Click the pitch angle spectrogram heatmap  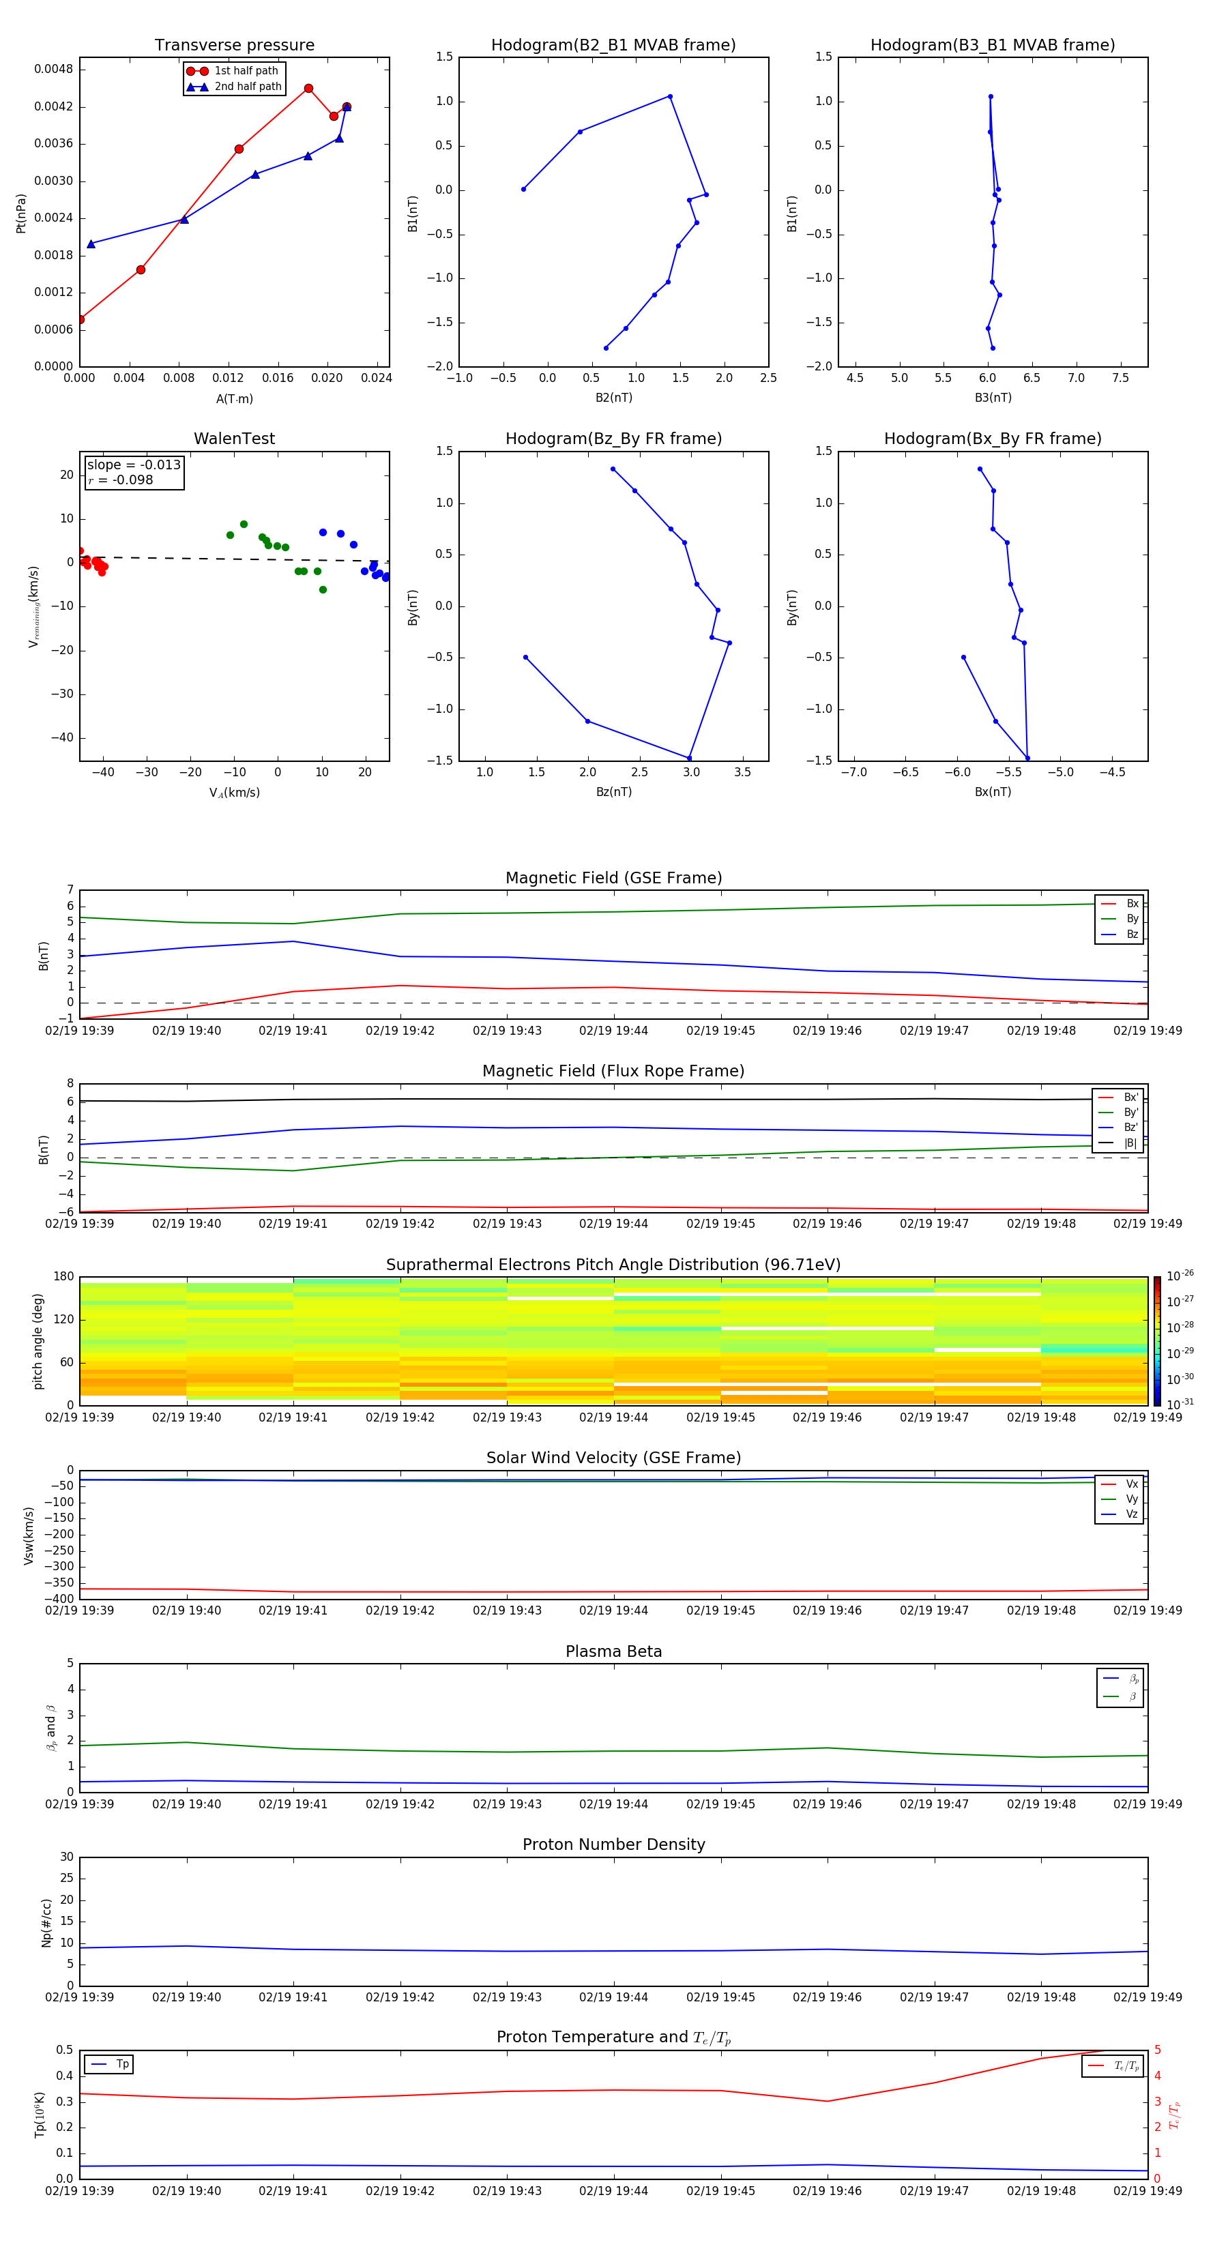[x=613, y=1340]
